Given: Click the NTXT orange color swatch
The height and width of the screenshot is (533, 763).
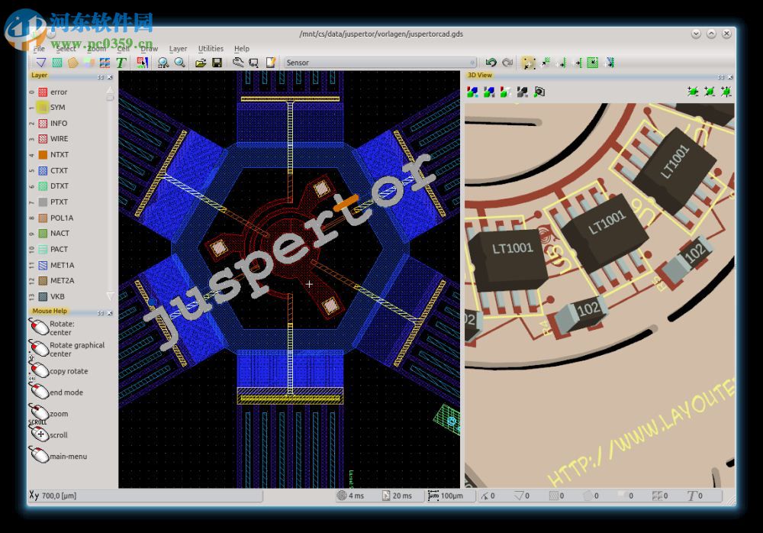Looking at the screenshot, I should (43, 154).
